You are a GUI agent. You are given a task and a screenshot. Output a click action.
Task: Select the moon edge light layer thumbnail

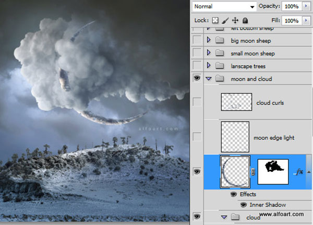click(x=235, y=137)
